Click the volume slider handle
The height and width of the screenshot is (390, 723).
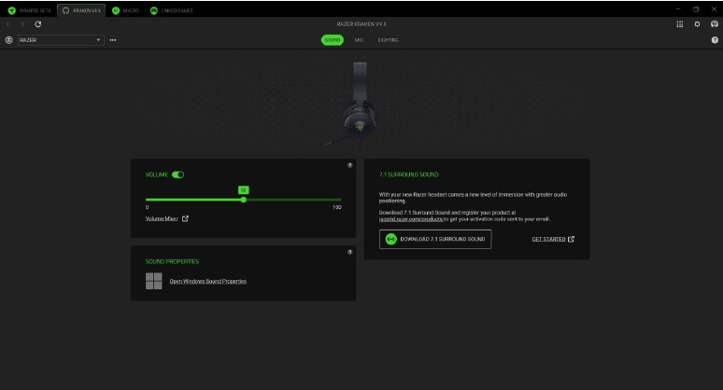pyautogui.click(x=244, y=200)
